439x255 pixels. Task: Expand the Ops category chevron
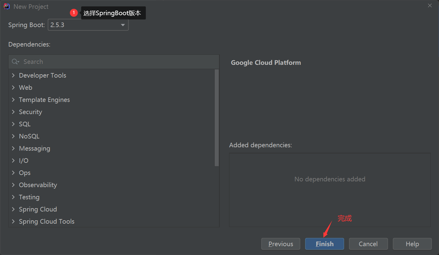pos(13,173)
